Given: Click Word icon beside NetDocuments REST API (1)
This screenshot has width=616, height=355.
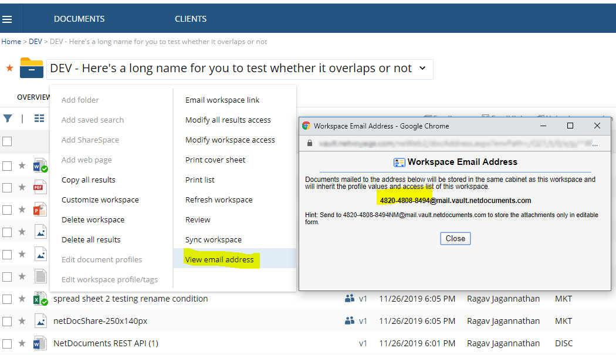Looking at the screenshot, I should pos(40,344).
